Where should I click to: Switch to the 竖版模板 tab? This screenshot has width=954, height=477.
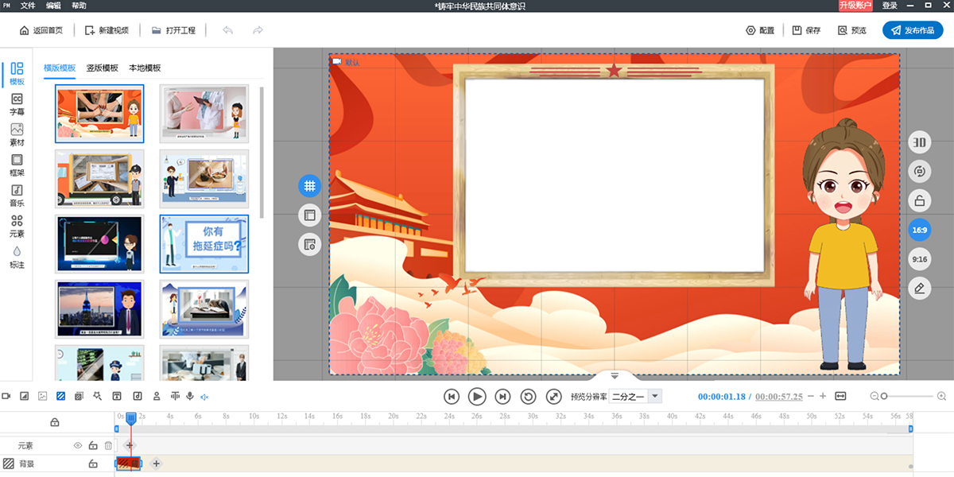102,68
